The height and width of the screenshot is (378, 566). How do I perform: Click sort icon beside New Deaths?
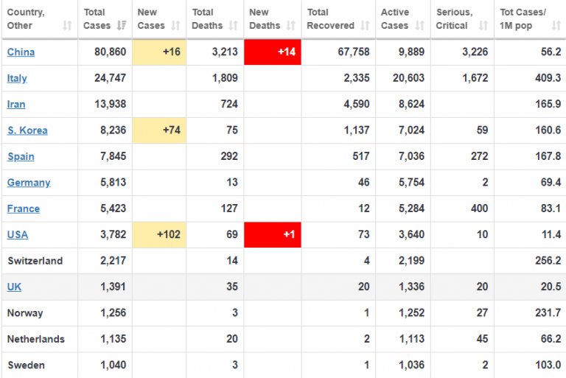pos(291,26)
